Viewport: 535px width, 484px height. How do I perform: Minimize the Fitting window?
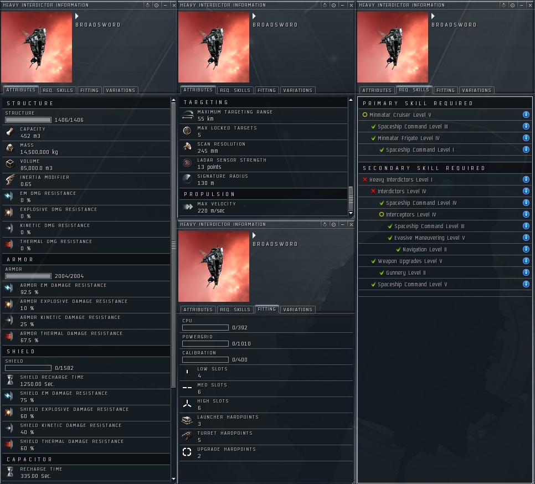[343, 224]
